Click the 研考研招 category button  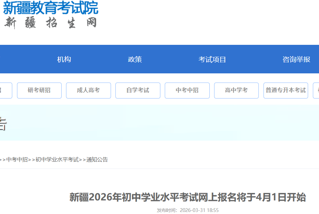pyautogui.click(x=39, y=90)
